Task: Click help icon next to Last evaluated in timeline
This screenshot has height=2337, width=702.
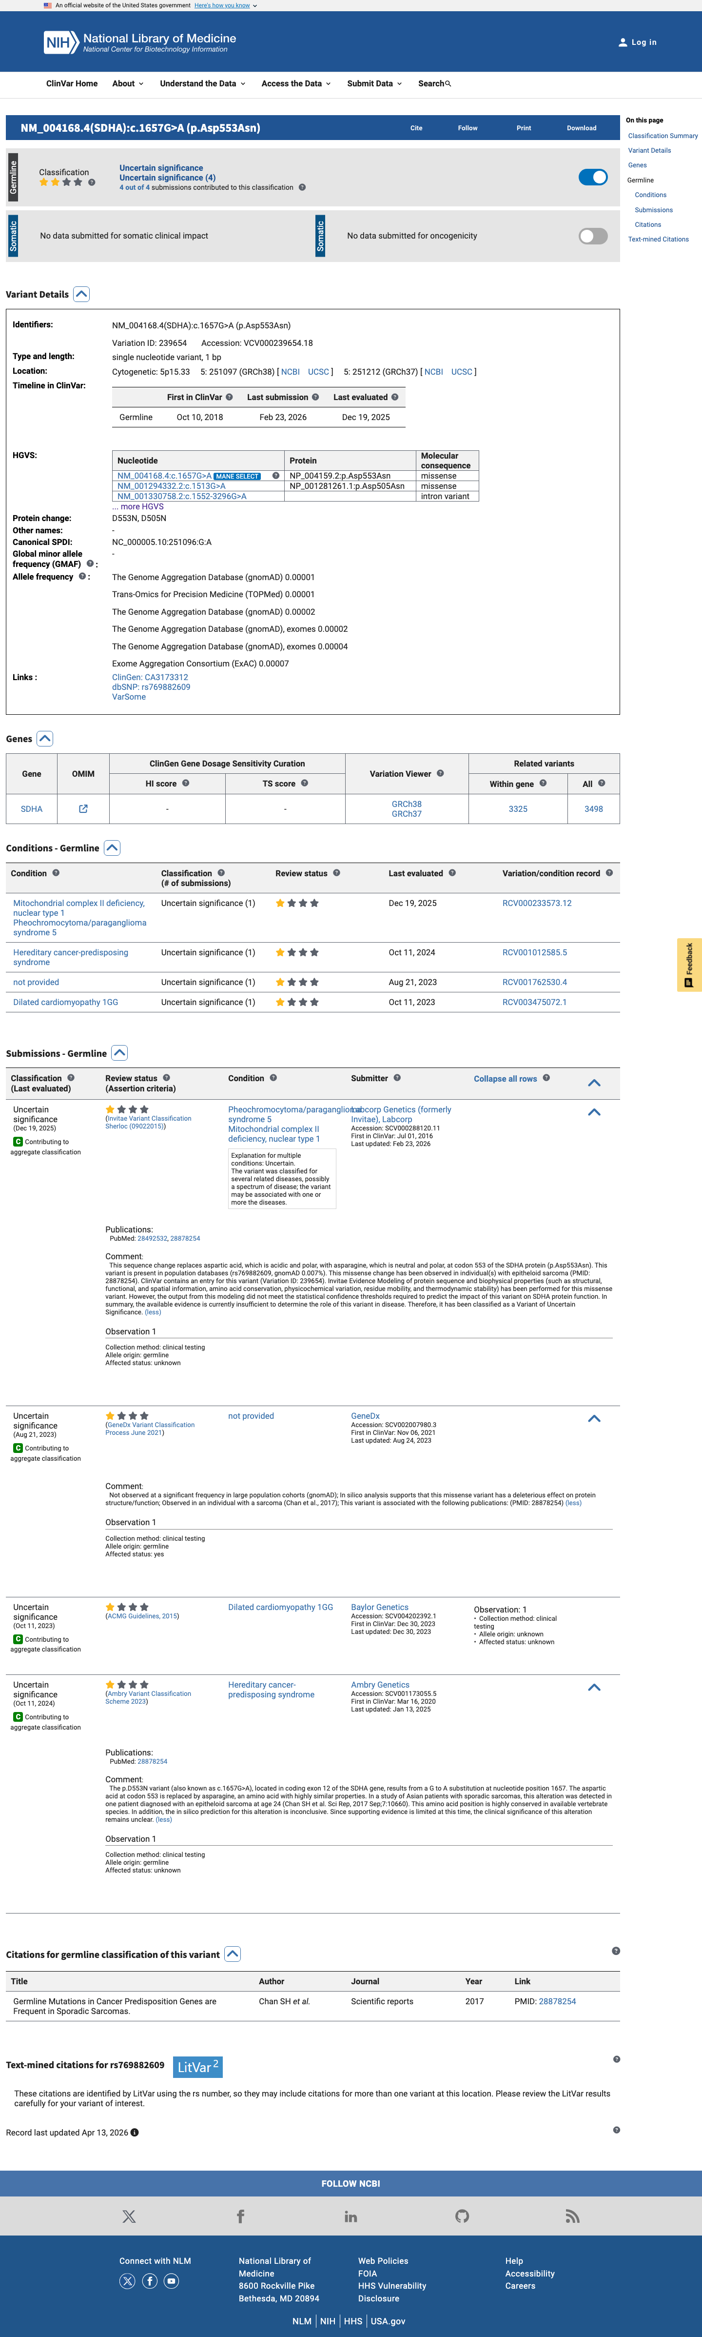Action: tap(394, 397)
